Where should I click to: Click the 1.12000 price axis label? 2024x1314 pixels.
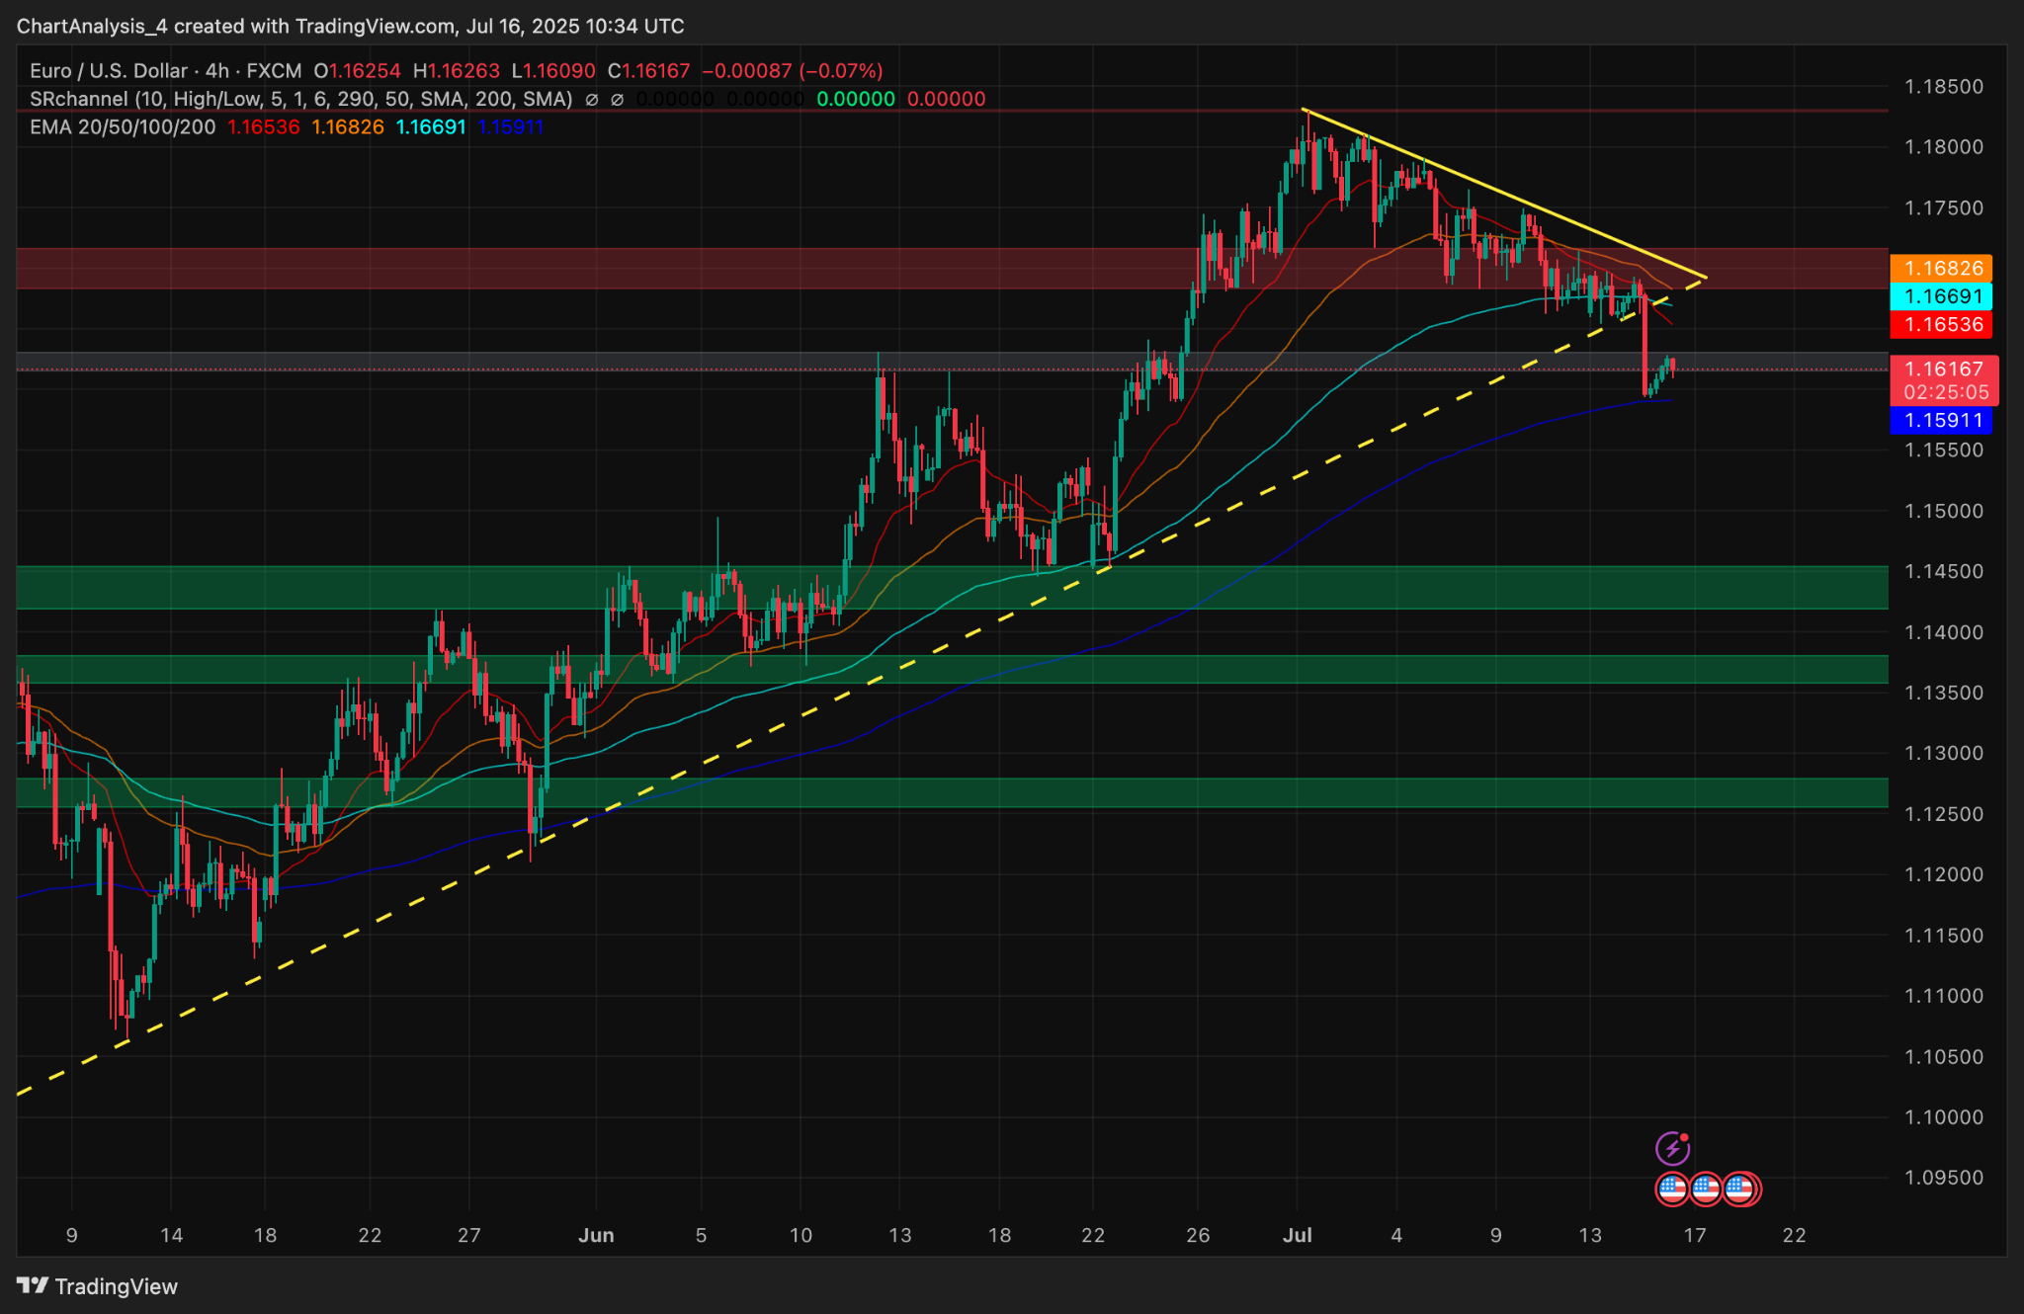1944,874
